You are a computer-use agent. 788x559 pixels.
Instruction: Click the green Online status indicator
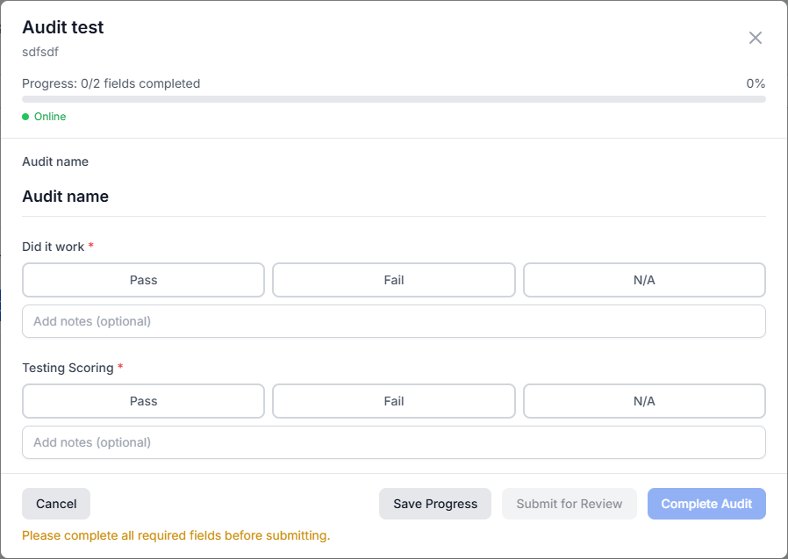click(x=44, y=117)
